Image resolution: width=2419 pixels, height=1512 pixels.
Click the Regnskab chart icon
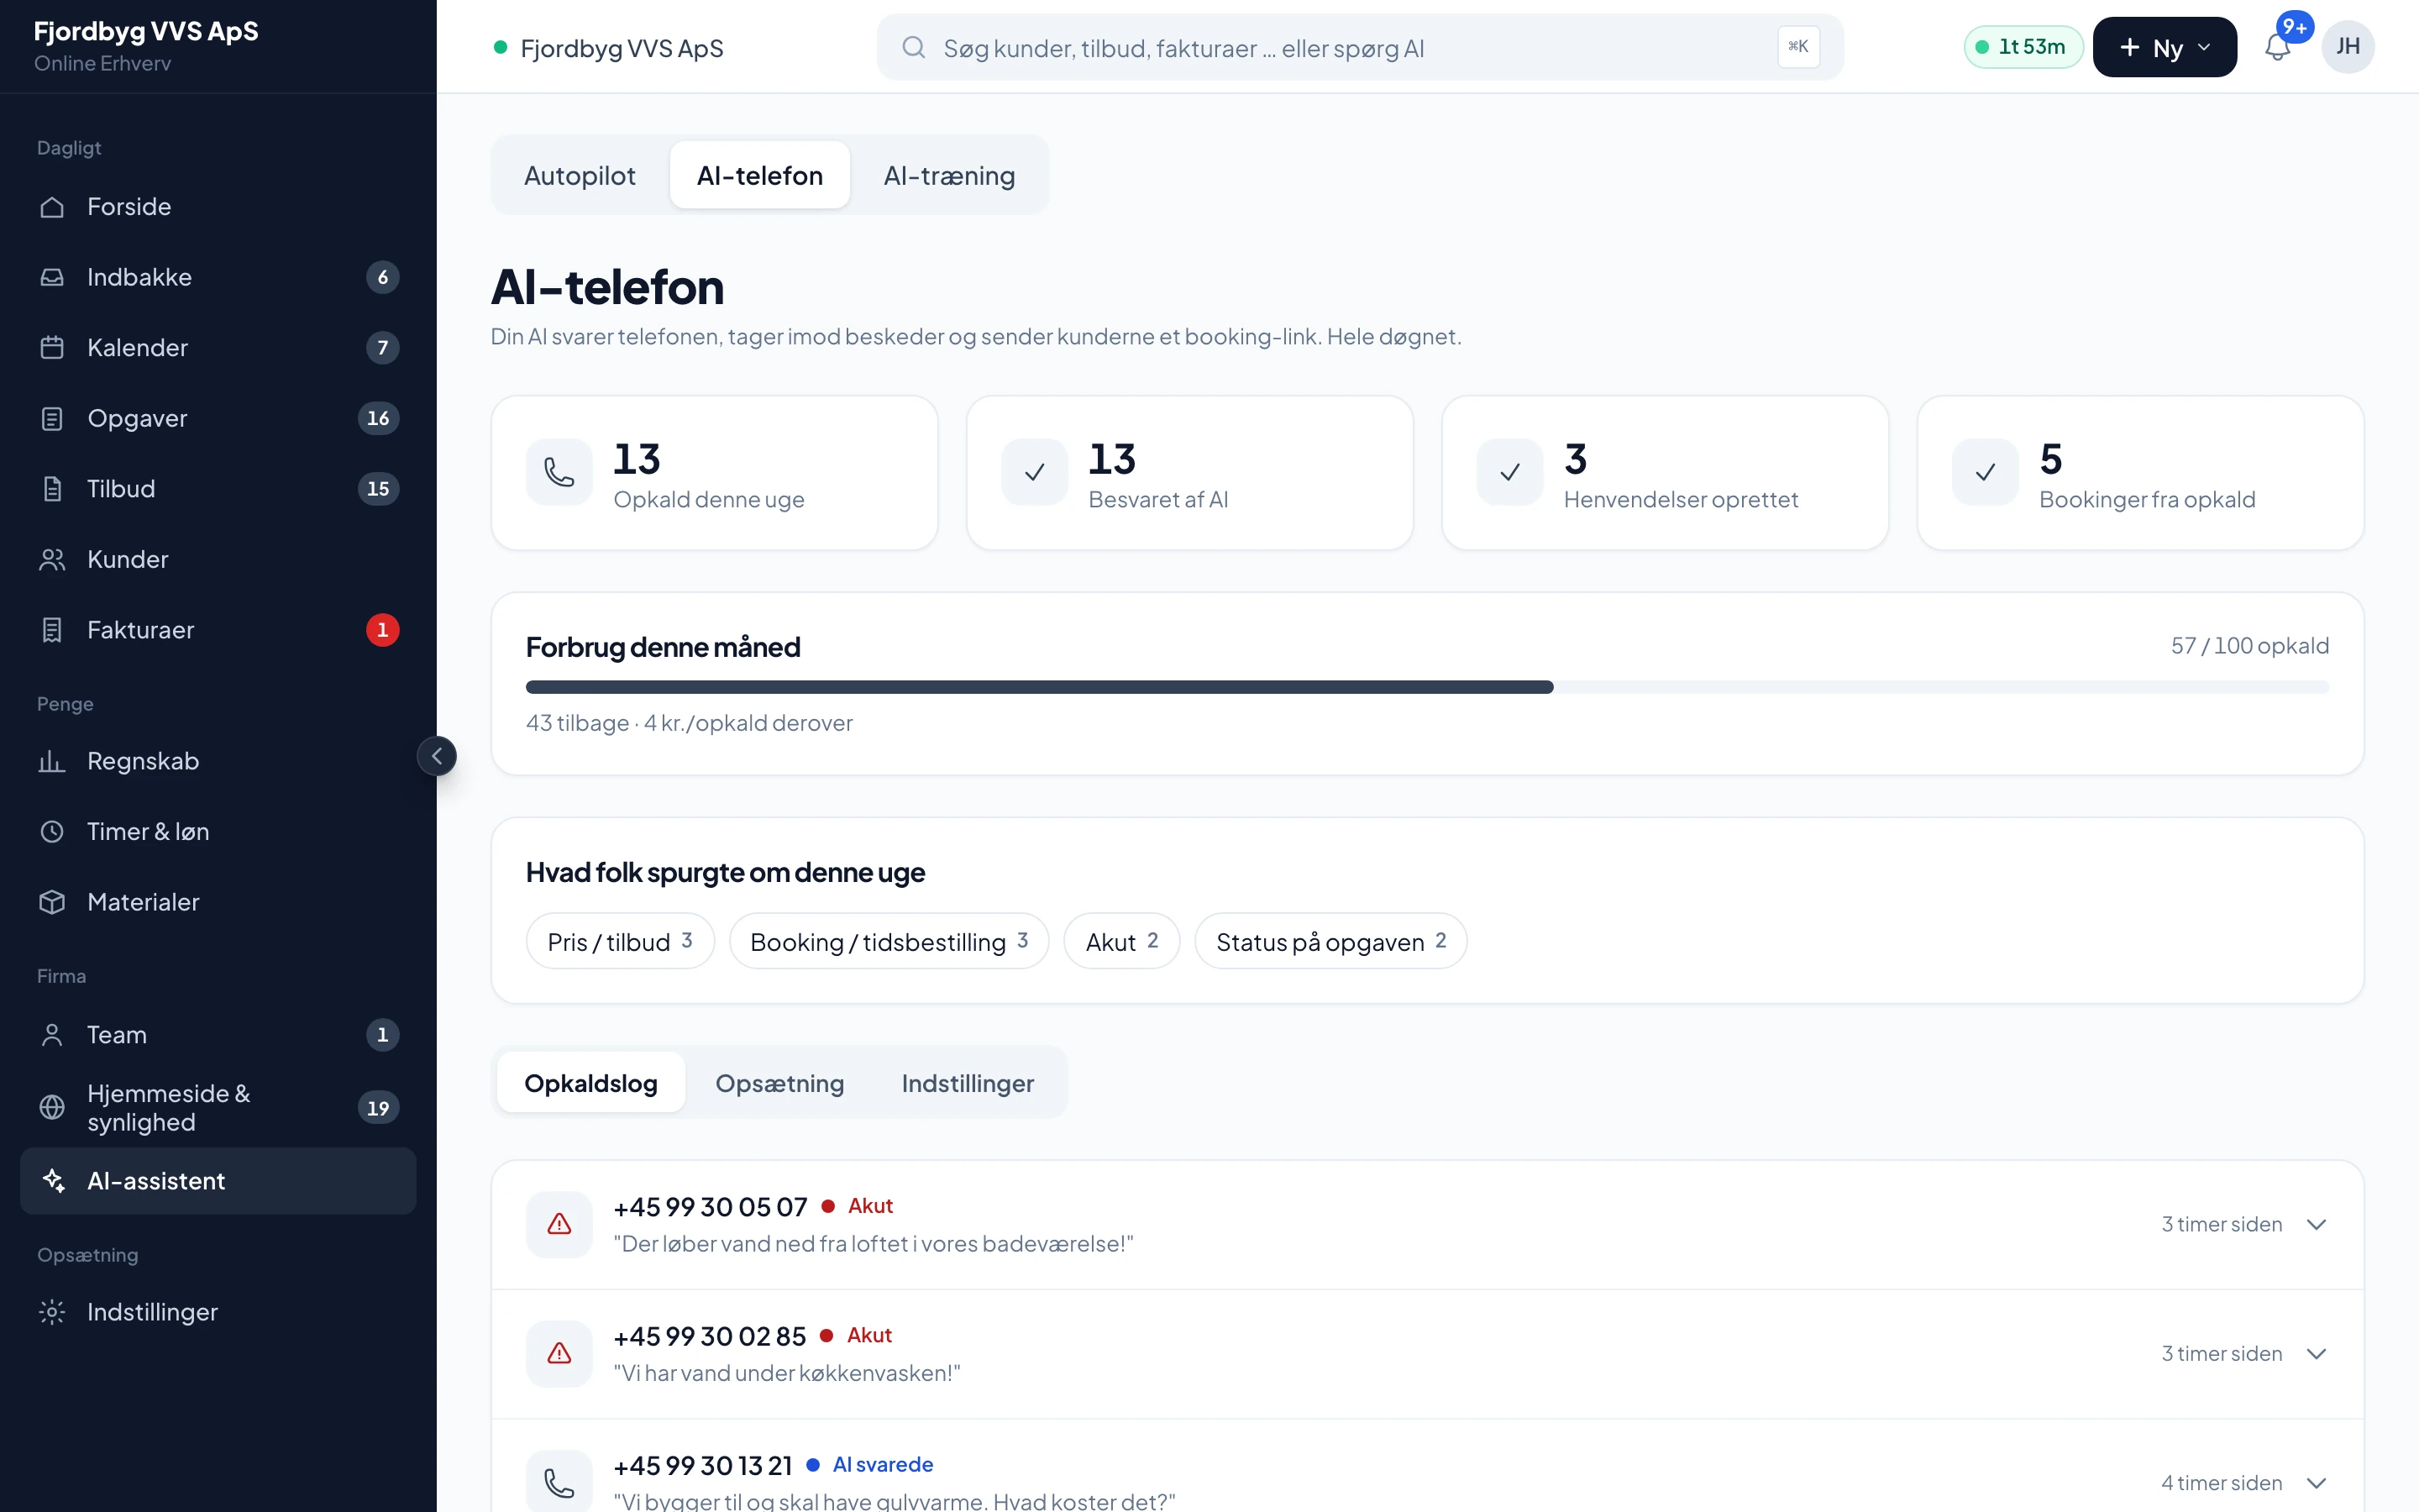52,761
